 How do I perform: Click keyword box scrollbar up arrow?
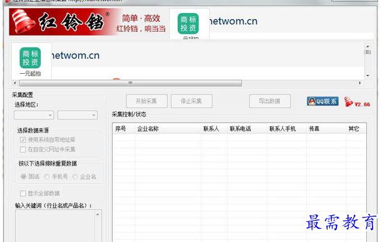click(98, 214)
